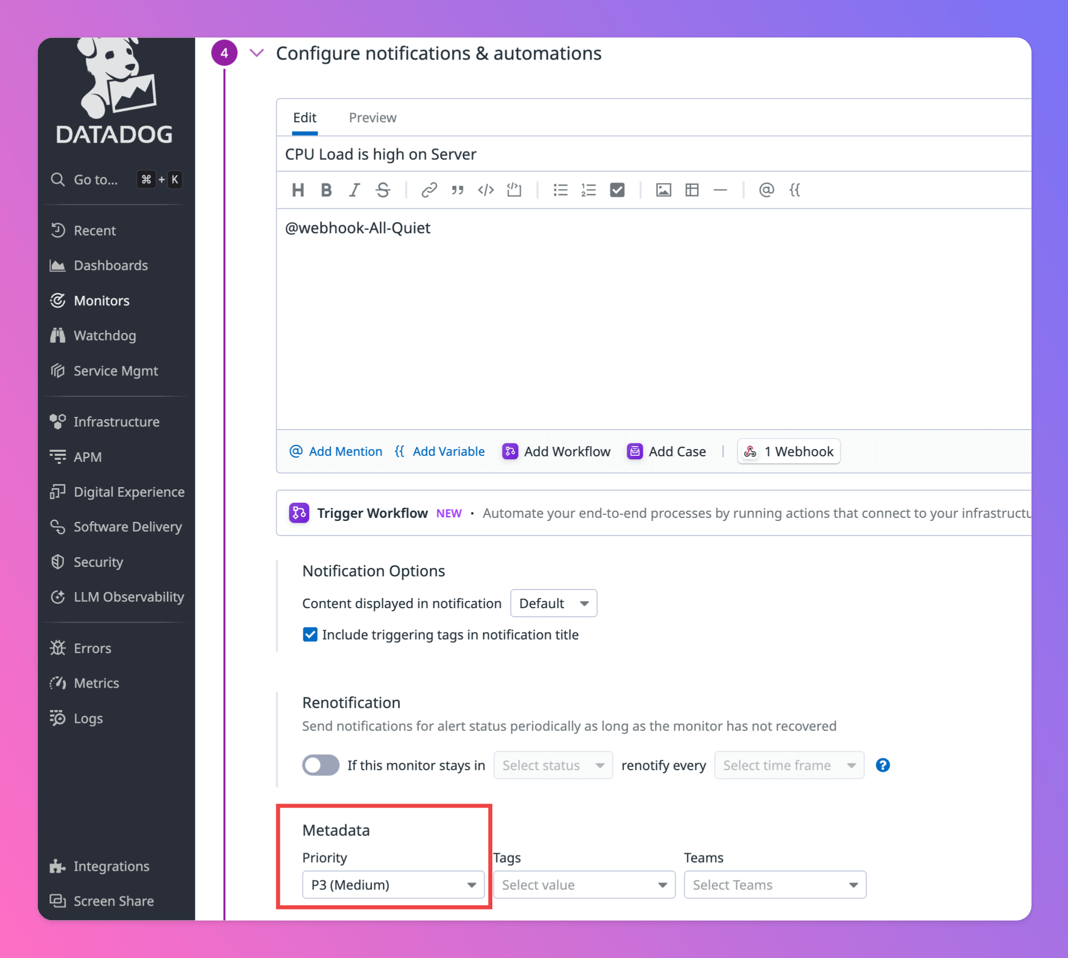Image resolution: width=1068 pixels, height=958 pixels.
Task: Click the Heading format icon
Action: 298,190
